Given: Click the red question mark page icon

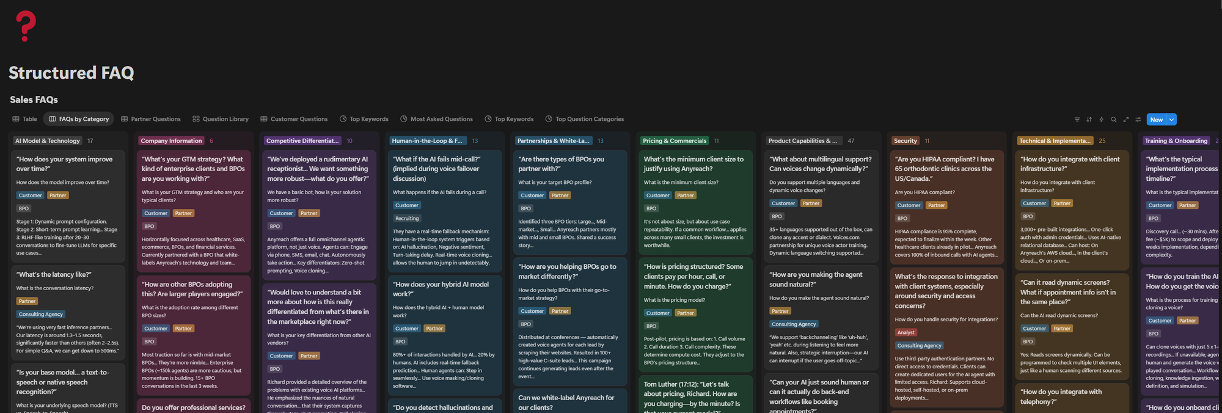Looking at the screenshot, I should [25, 26].
